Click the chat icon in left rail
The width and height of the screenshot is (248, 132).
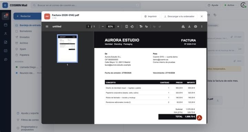(x=6, y=59)
